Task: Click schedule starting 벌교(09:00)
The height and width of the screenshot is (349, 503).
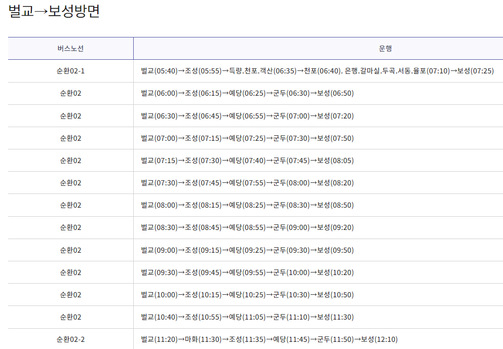Action: click(x=247, y=250)
